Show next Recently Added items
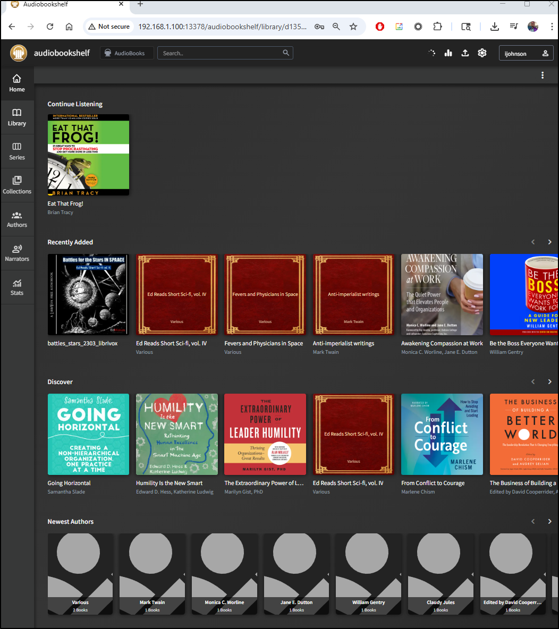Image resolution: width=559 pixels, height=629 pixels. point(549,242)
